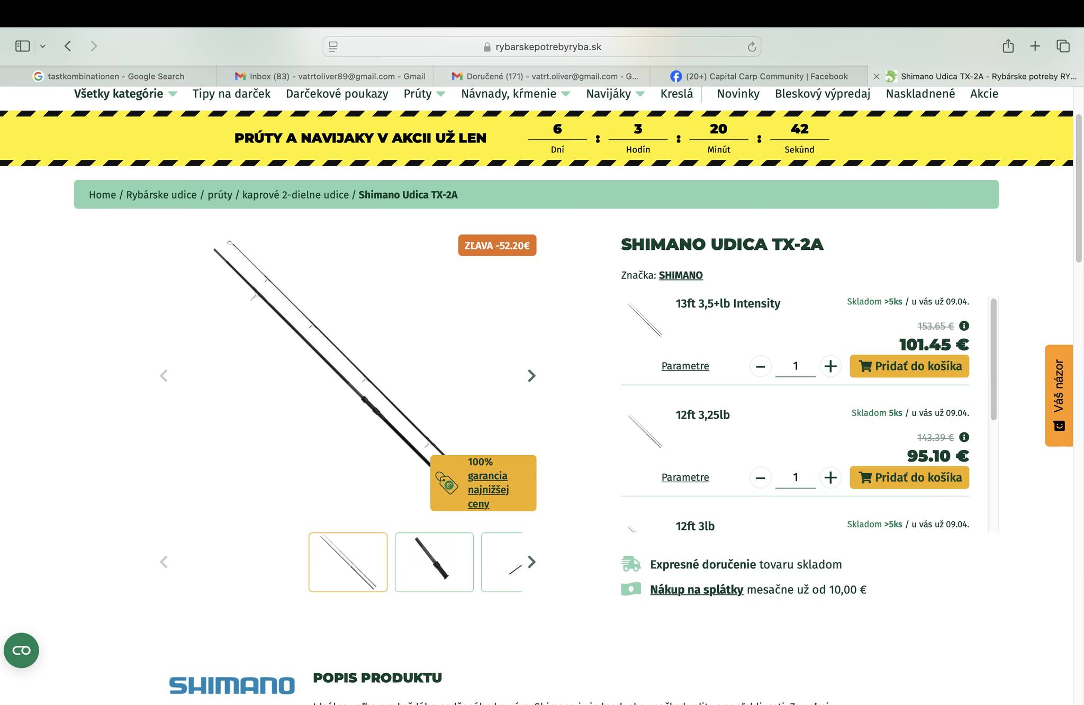Viewport: 1084px width, 705px height.
Task: Increase quantity for 12ft 3,25lb
Action: (x=830, y=477)
